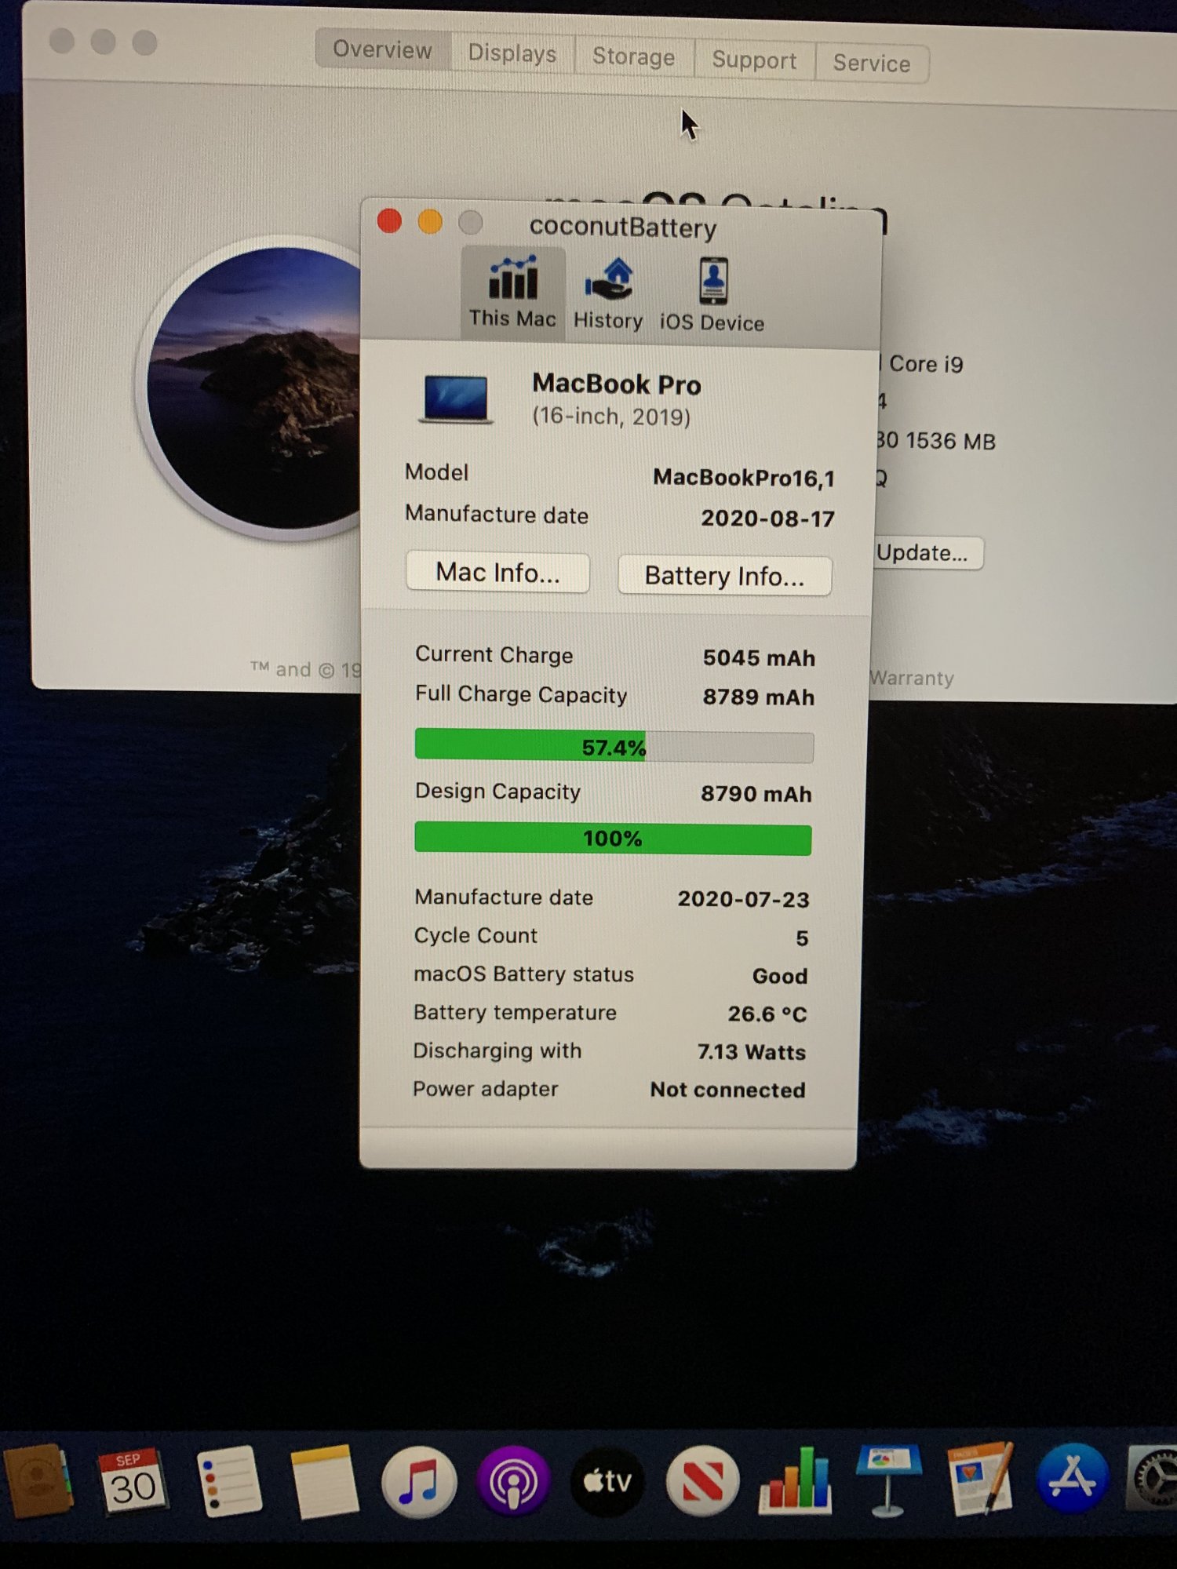Launch Keynote from the Dock

pos(888,1480)
